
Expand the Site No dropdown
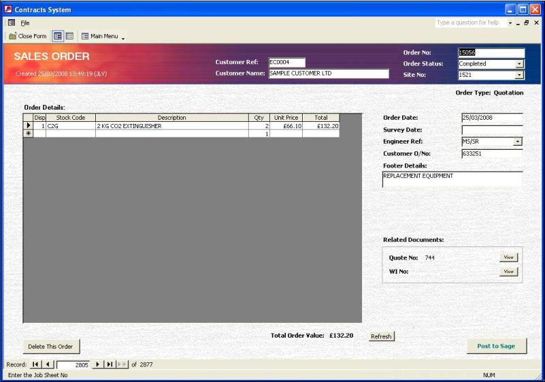click(x=520, y=75)
